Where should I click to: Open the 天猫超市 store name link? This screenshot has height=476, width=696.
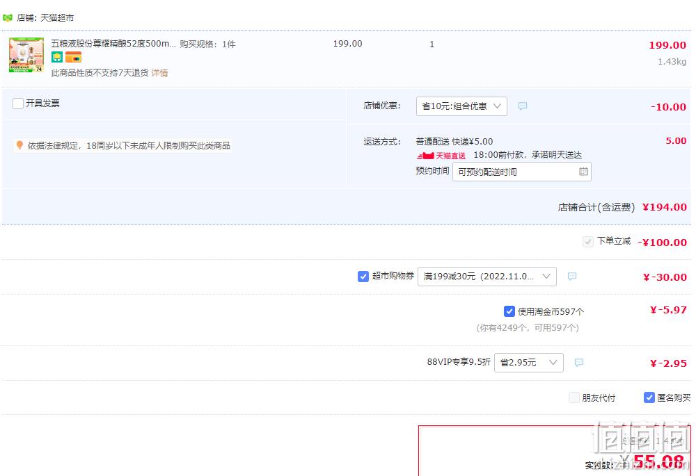coord(57,18)
